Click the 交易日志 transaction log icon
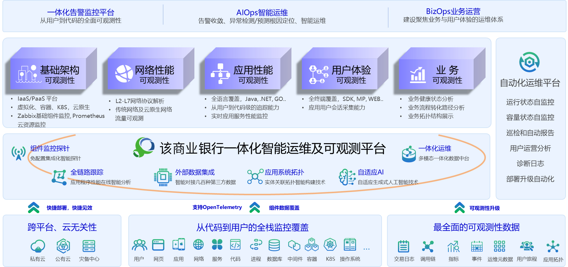Viewport: 568px width, 267px height. (x=404, y=246)
